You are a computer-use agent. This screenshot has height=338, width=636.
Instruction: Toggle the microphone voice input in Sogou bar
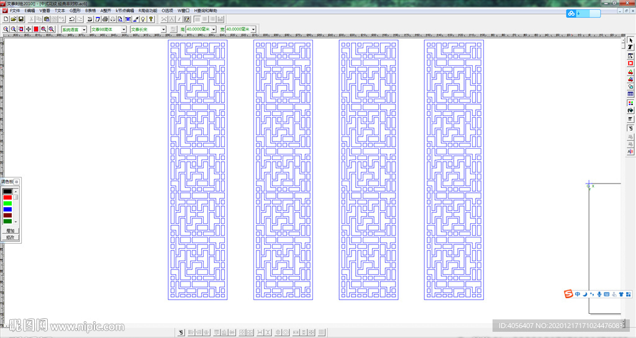[599, 295]
